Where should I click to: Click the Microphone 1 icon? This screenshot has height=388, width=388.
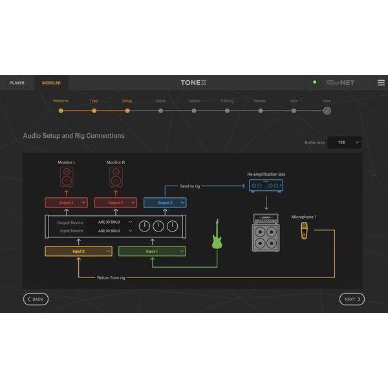point(304,230)
